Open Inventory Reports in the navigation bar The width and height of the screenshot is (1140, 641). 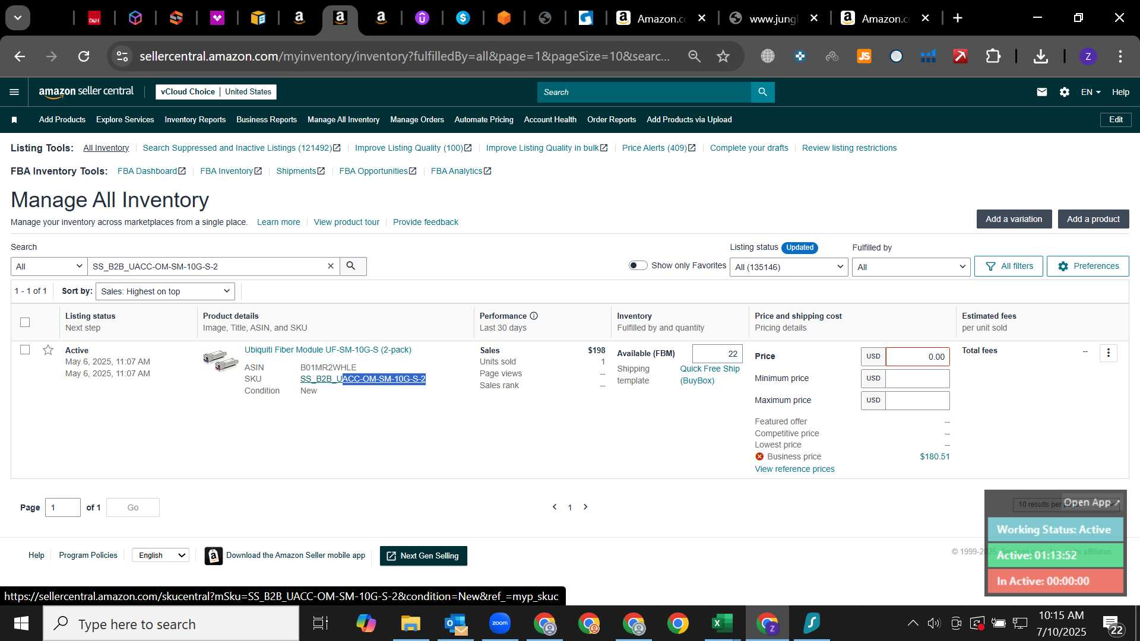(x=195, y=120)
